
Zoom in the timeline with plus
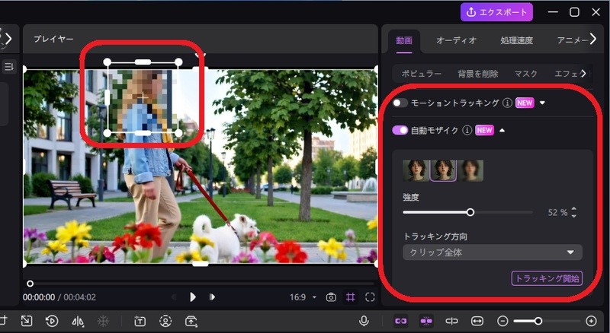[x=591, y=321]
